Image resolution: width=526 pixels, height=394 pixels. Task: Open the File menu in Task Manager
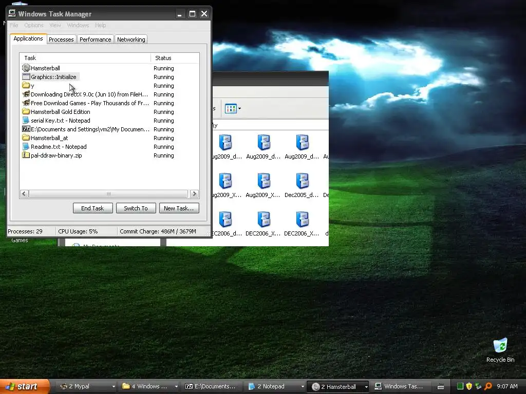coord(14,25)
